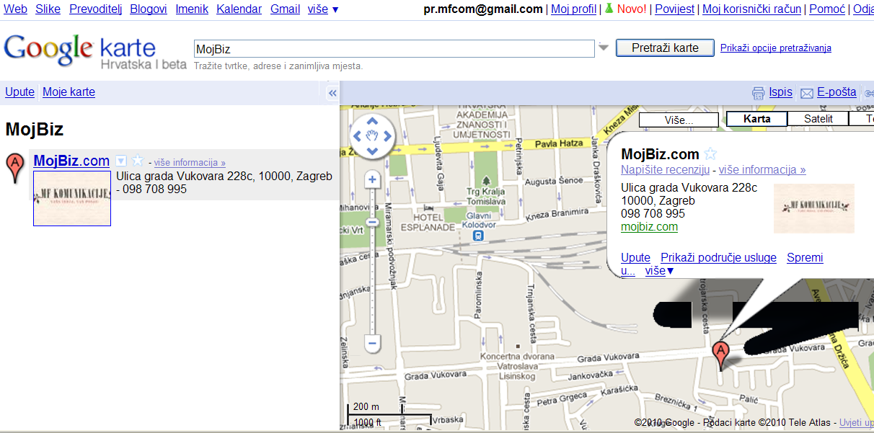The width and height of the screenshot is (874, 433).
Task: Expand the 'više' menu in top bar
Action: (x=323, y=9)
